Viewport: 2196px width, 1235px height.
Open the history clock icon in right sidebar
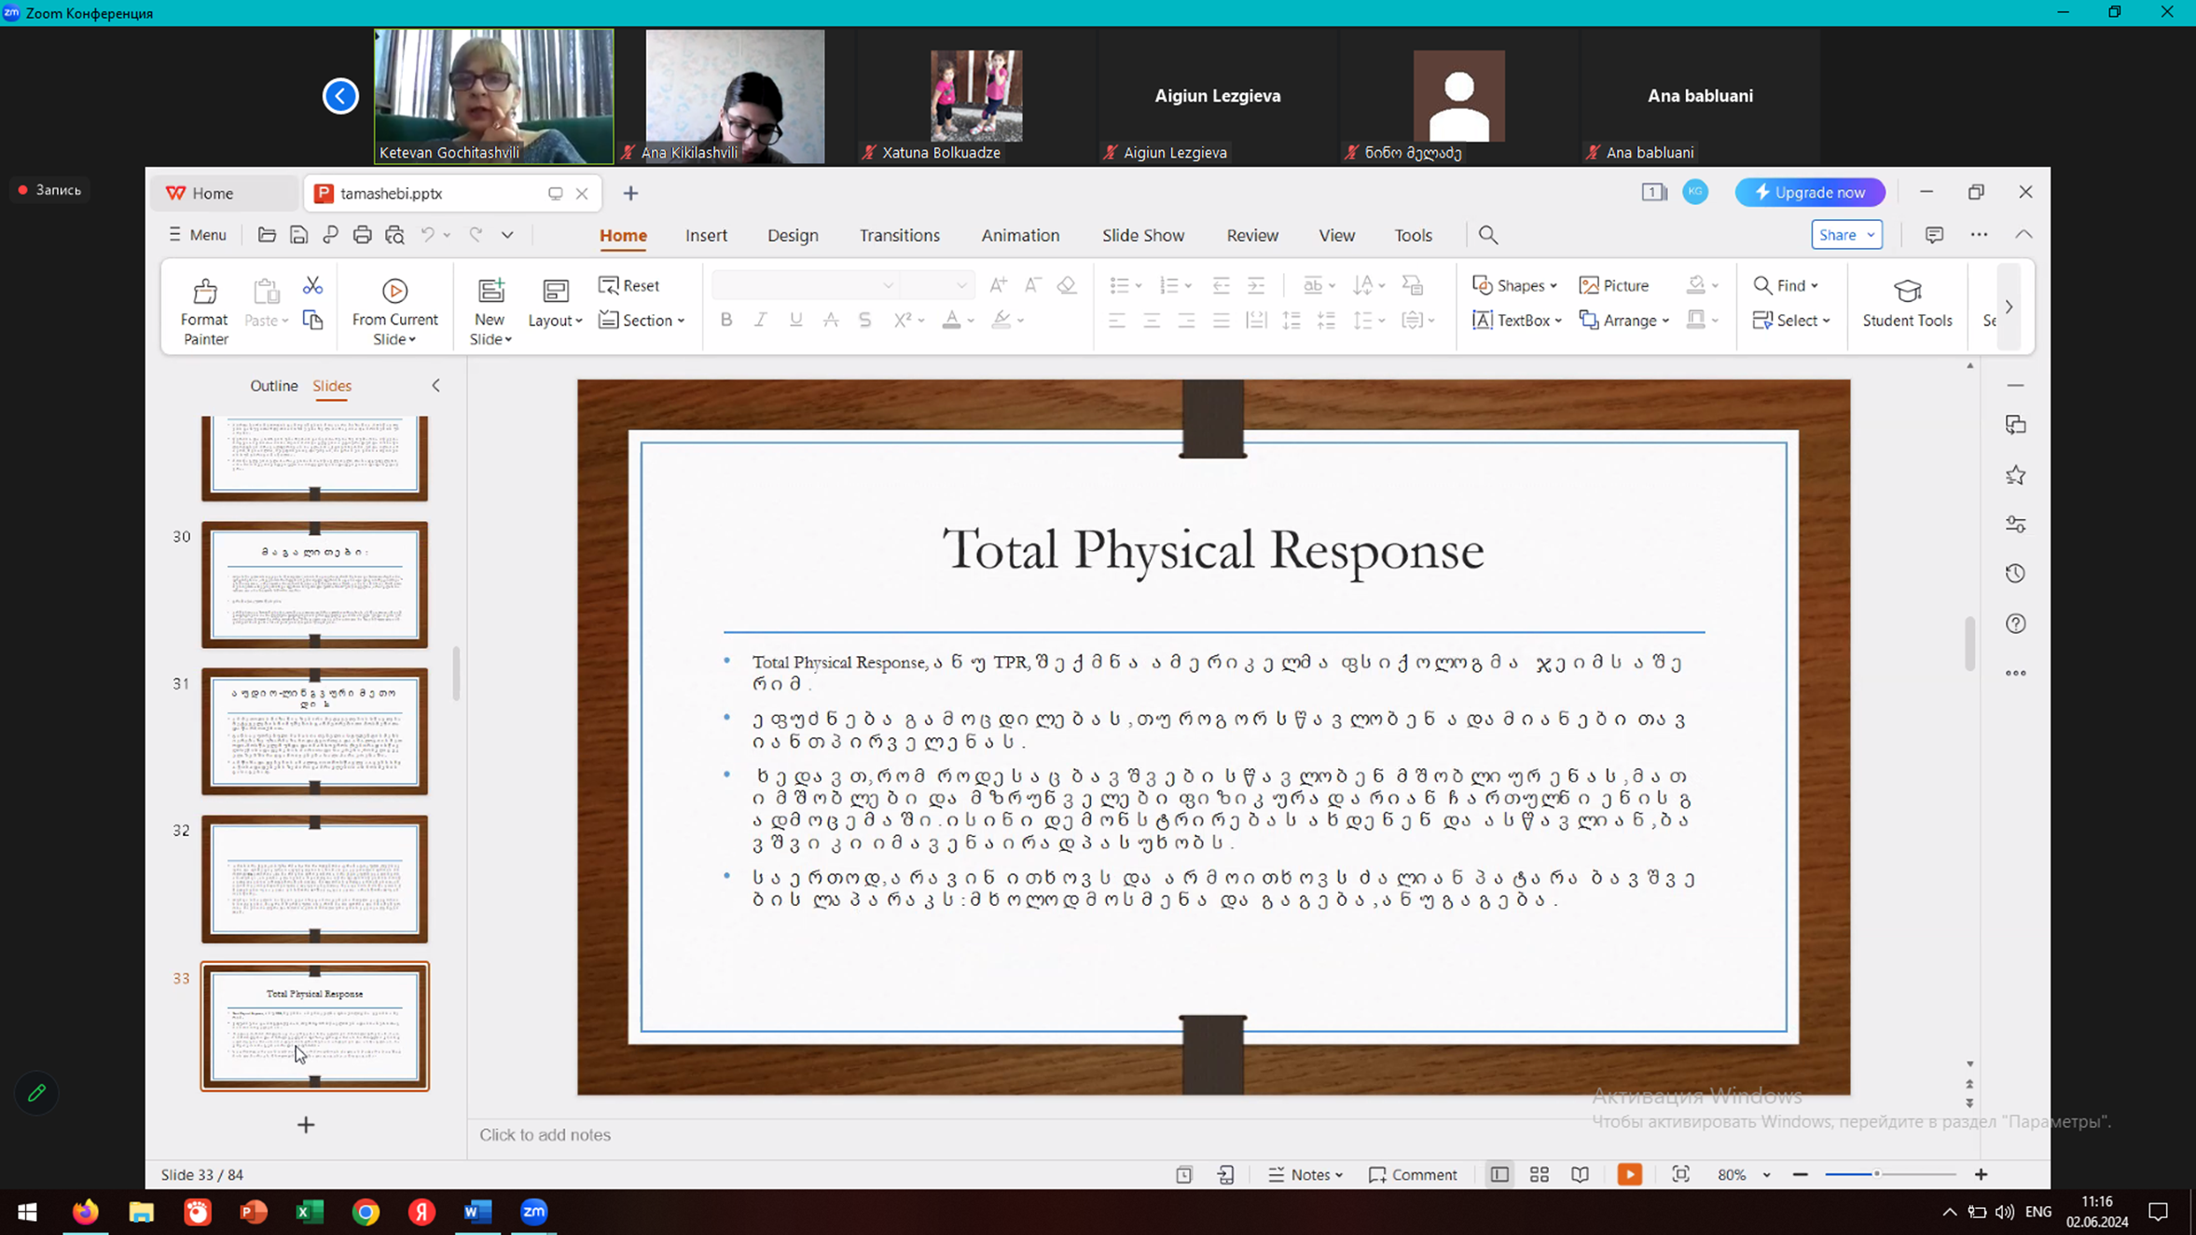[x=2015, y=573]
